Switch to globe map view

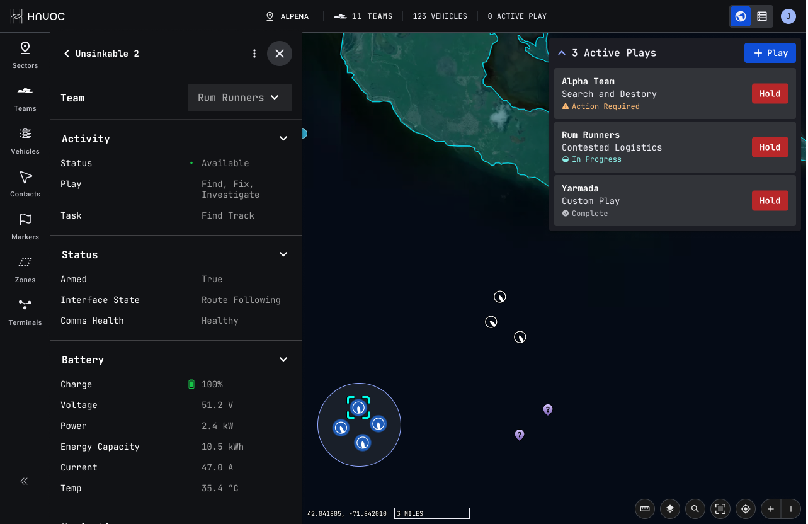click(x=741, y=16)
